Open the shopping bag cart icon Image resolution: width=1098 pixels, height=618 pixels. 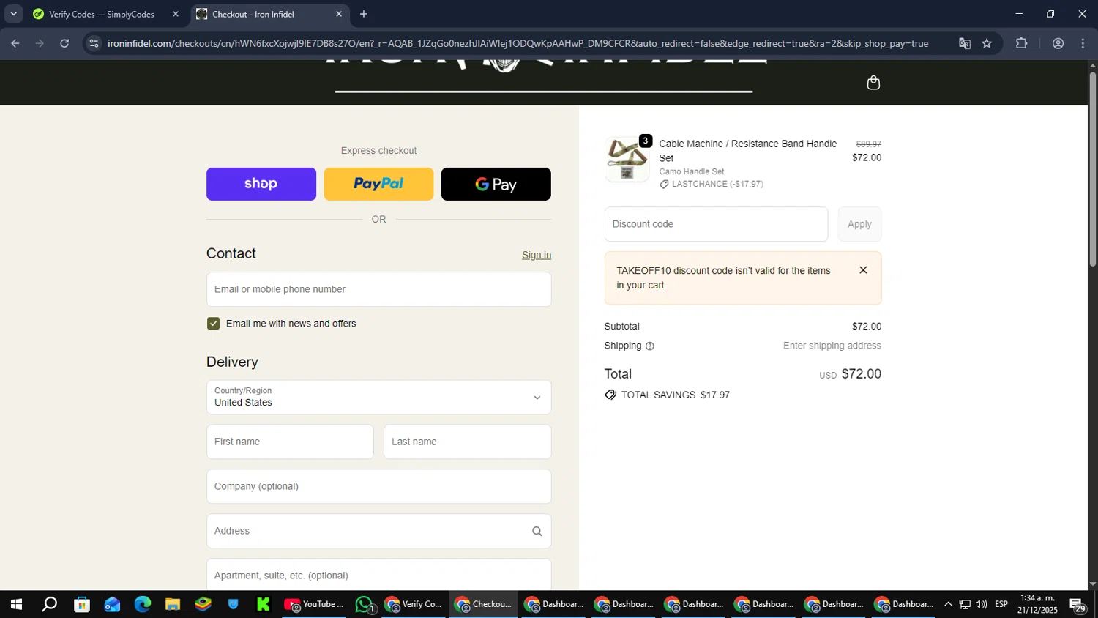pos(873,83)
